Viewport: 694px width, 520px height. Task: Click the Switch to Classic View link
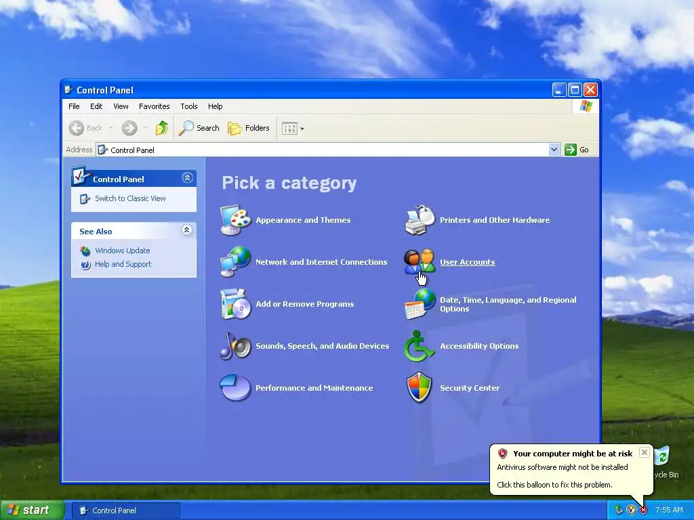130,198
